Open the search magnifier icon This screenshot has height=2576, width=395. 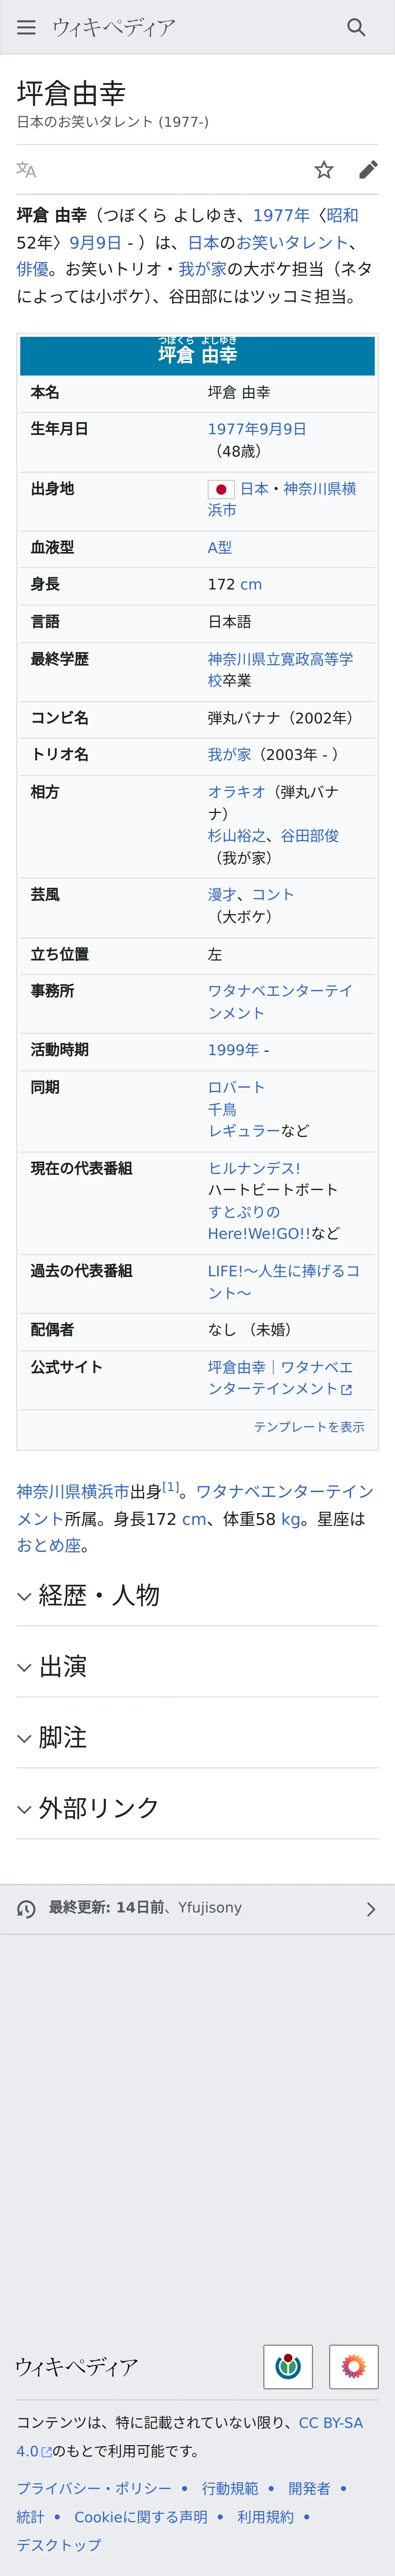click(356, 27)
